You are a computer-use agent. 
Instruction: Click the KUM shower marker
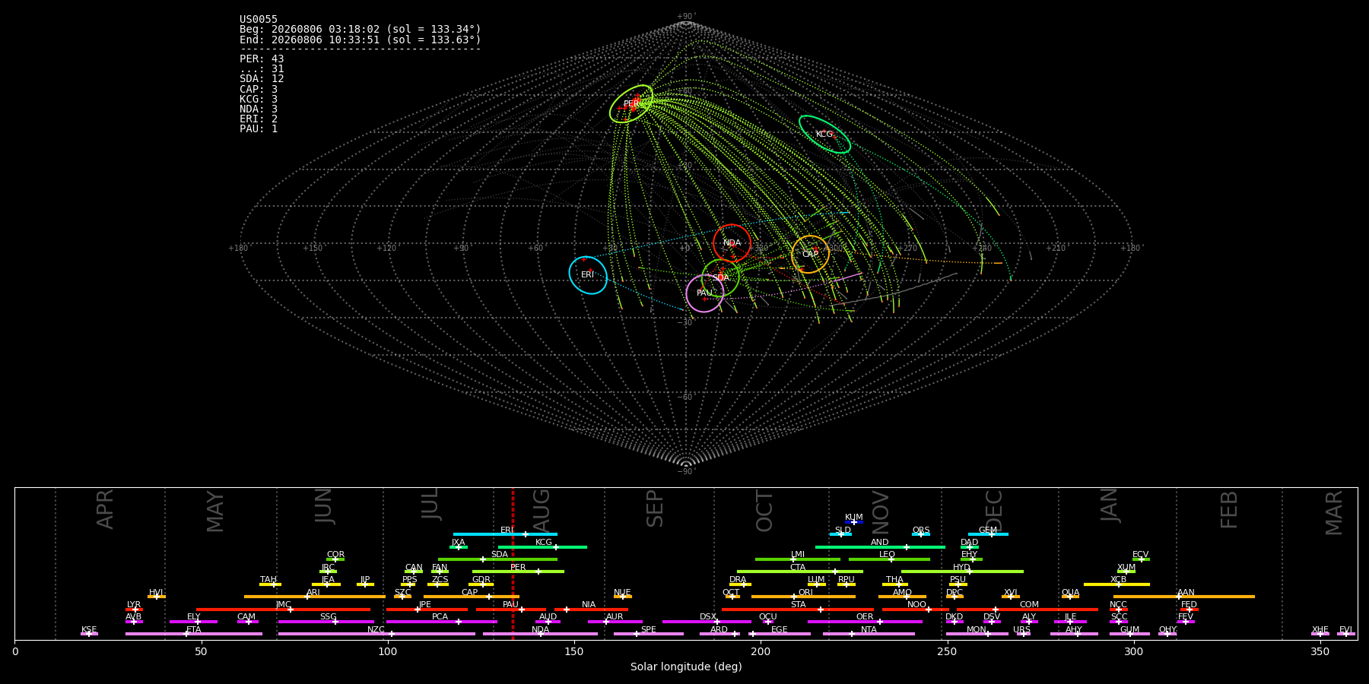point(854,522)
